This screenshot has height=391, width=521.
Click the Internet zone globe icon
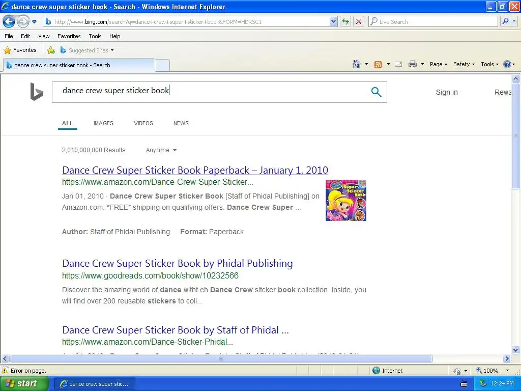(376, 371)
